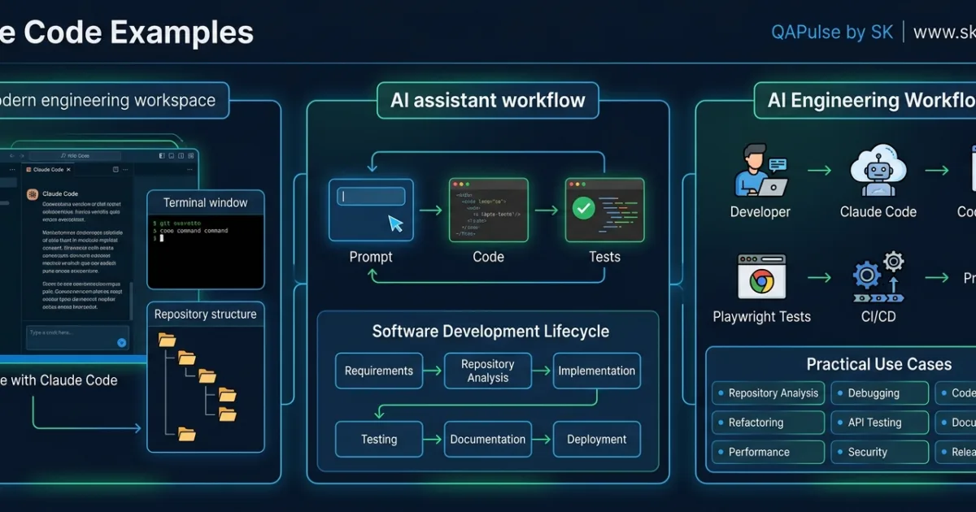
Task: Click the 'Claude Code' caption under the robot
Action: click(x=878, y=212)
